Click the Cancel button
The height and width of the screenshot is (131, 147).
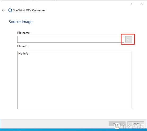(136, 124)
